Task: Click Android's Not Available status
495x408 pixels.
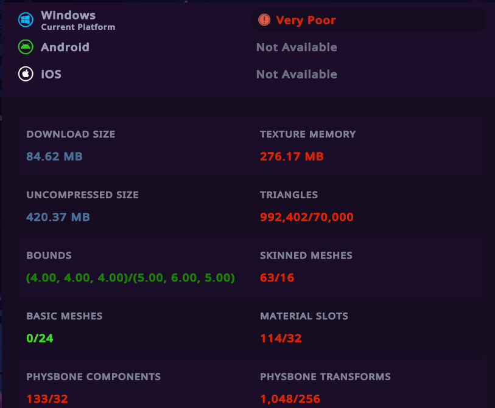Action: click(x=297, y=47)
